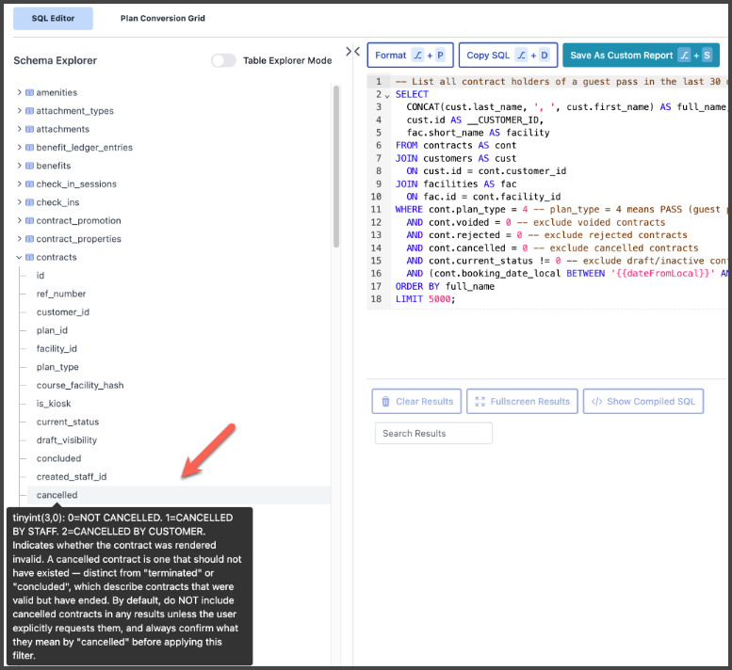The image size is (732, 670).
Task: Click the Copy SQL button
Action: (508, 56)
